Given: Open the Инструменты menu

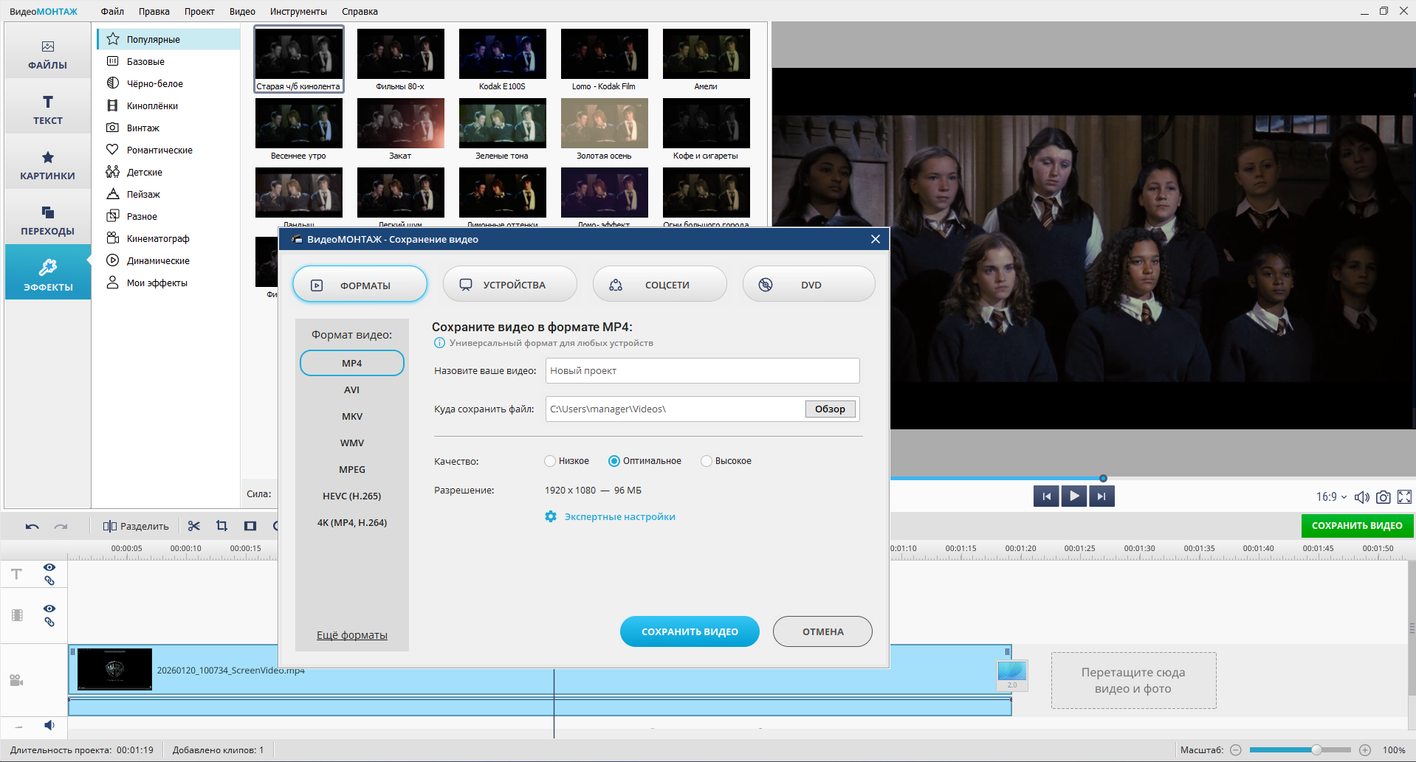Looking at the screenshot, I should click(x=298, y=11).
